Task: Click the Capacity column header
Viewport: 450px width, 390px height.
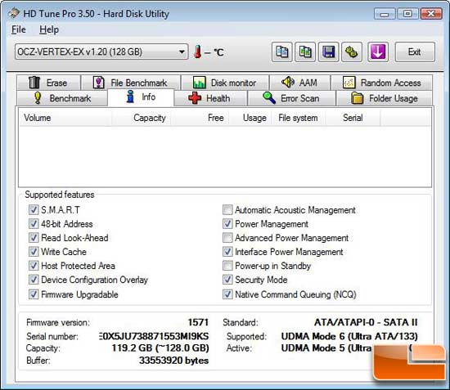Action: (x=142, y=118)
